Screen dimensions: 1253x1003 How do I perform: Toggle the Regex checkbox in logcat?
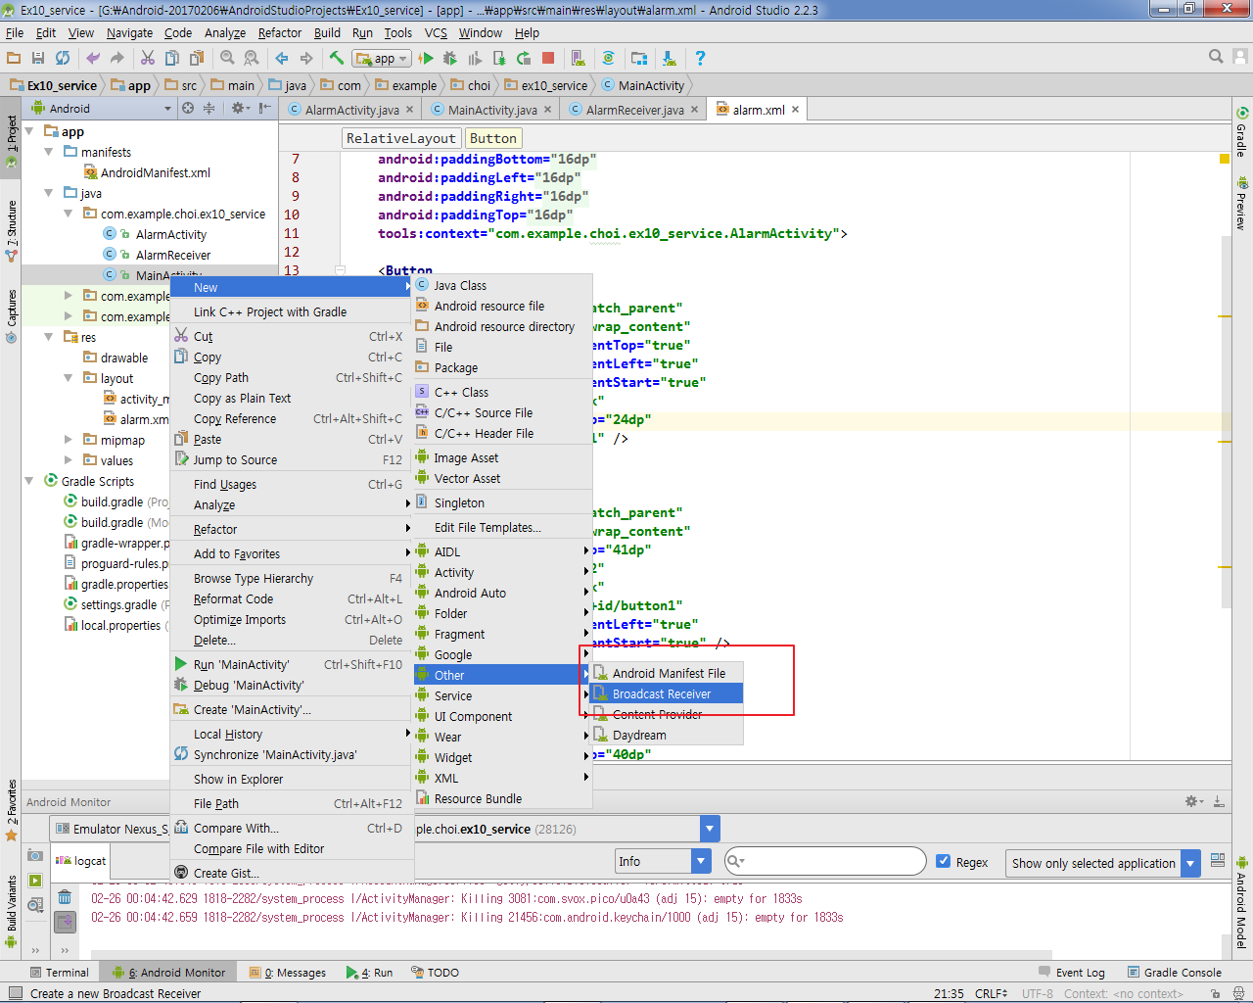944,862
